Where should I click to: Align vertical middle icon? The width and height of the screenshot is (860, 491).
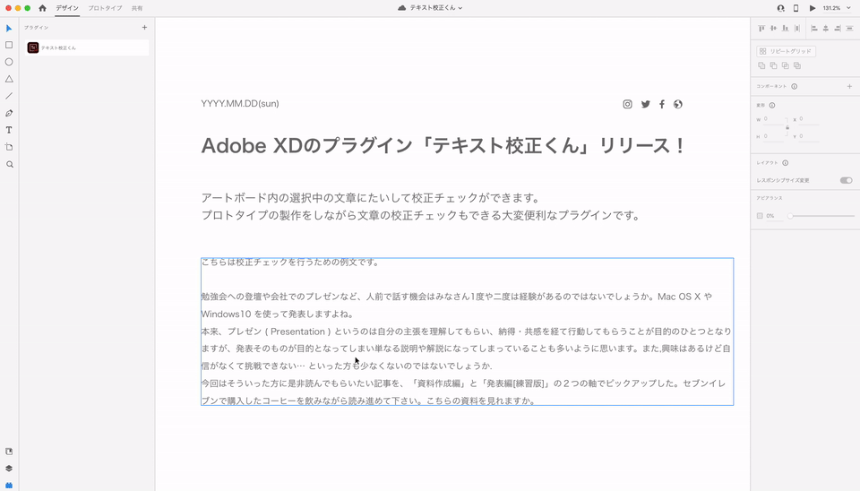click(x=773, y=28)
